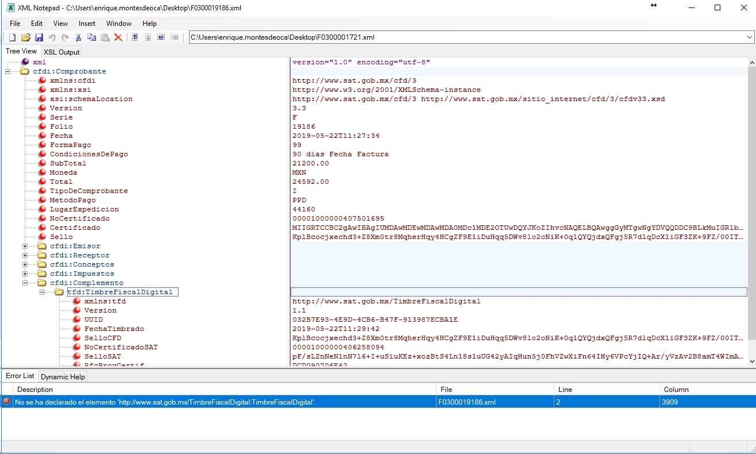Sort errors by the File column header
756x454 pixels.
(496, 389)
